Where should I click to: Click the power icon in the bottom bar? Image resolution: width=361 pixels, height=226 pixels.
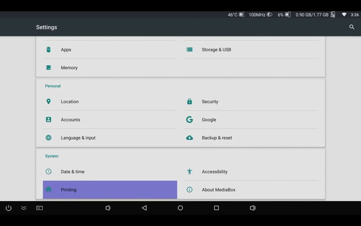click(x=8, y=208)
